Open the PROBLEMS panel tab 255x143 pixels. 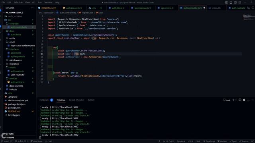(44, 100)
